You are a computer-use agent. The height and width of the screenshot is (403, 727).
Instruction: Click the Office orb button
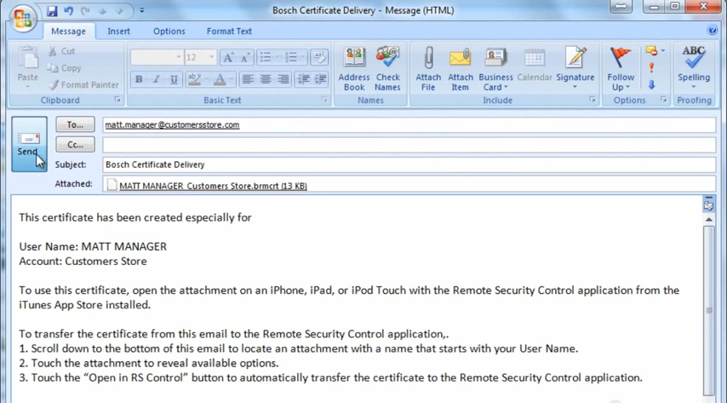point(23,18)
